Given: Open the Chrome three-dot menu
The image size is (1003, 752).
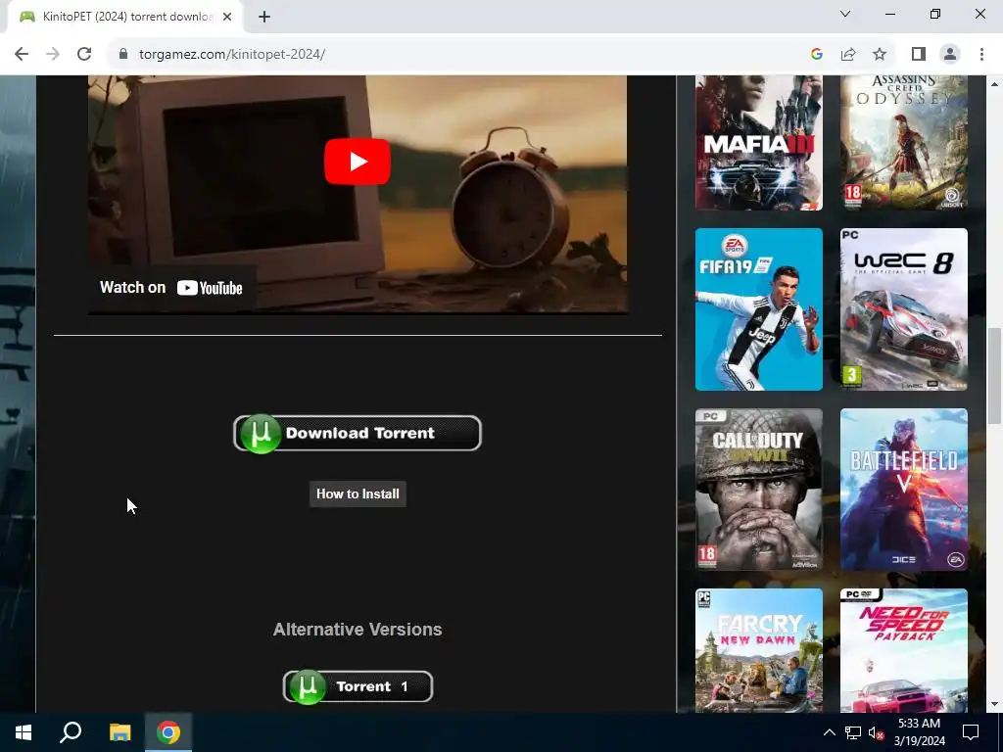Looking at the screenshot, I should (x=981, y=55).
